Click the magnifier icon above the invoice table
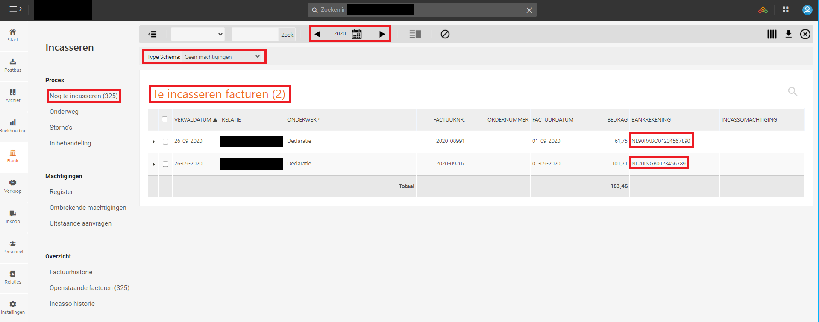 click(792, 91)
